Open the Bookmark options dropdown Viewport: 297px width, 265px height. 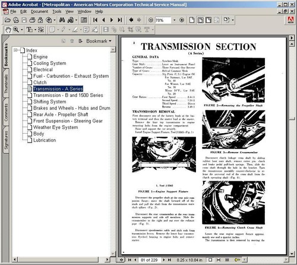99,41
